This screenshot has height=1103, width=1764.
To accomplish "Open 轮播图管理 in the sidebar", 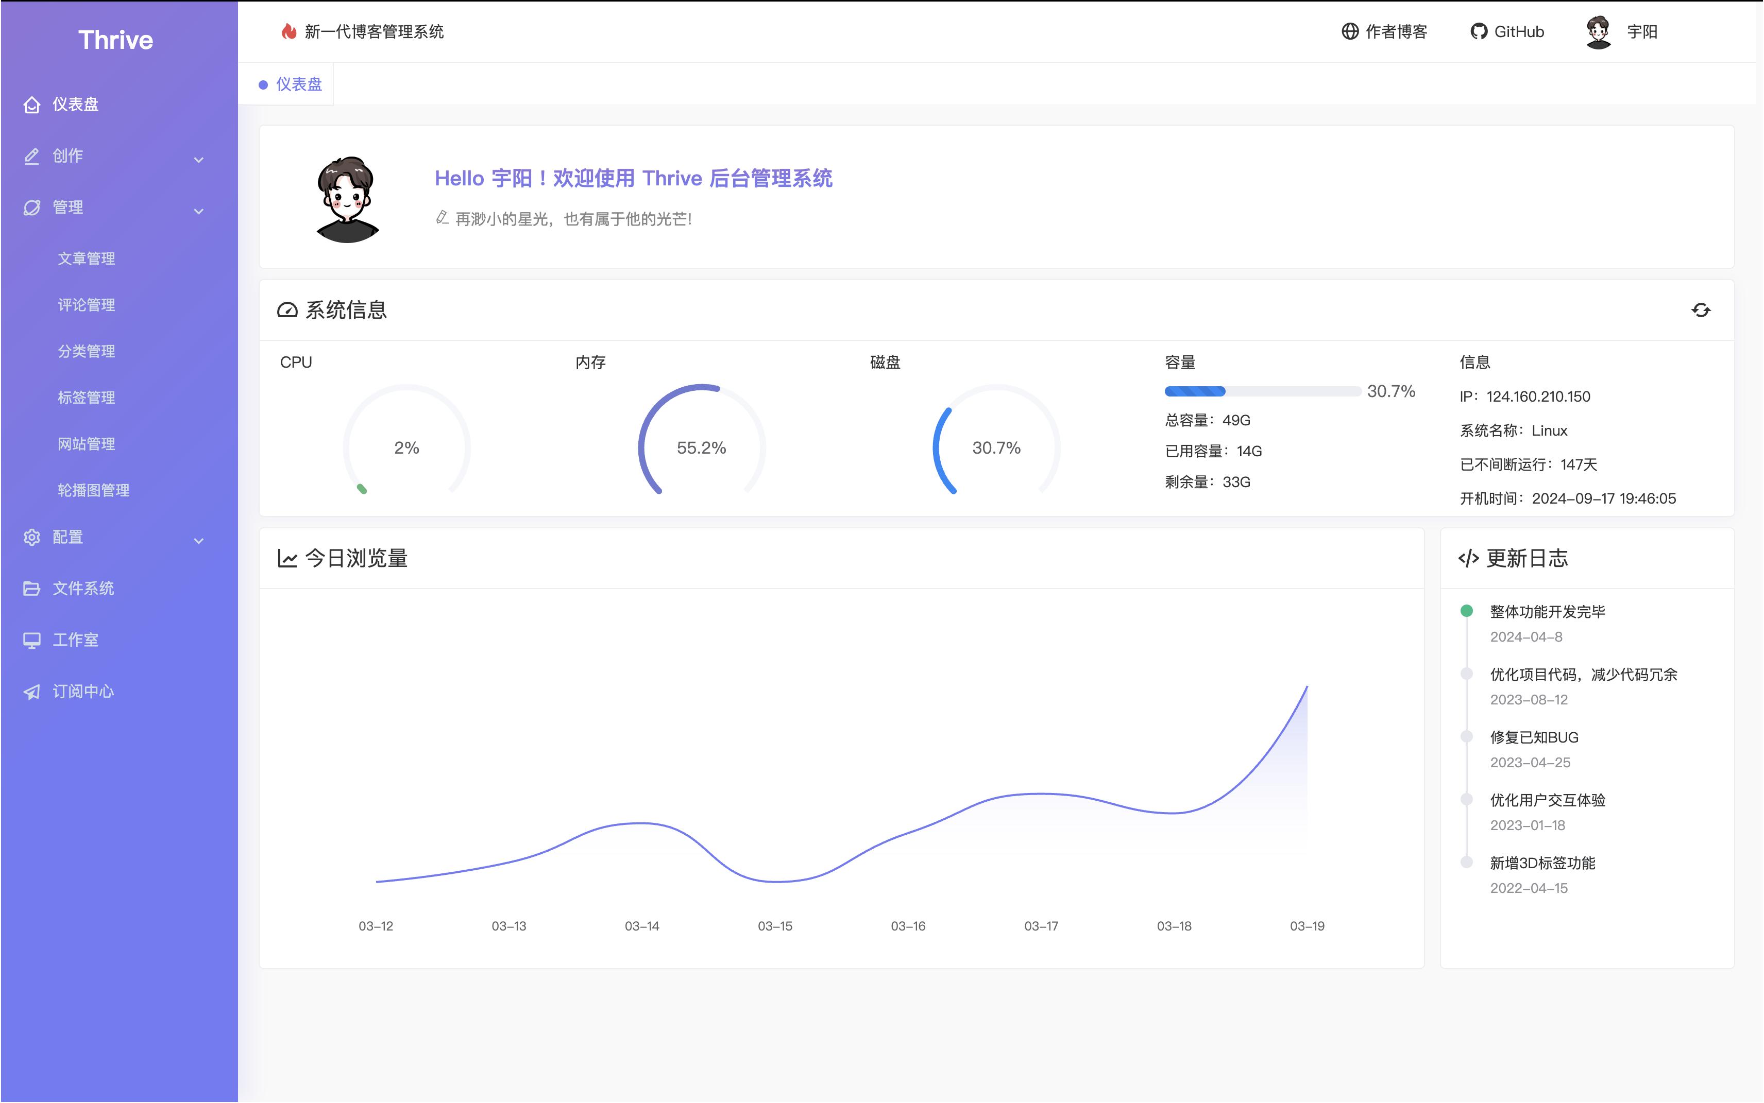I will pyautogui.click(x=93, y=490).
